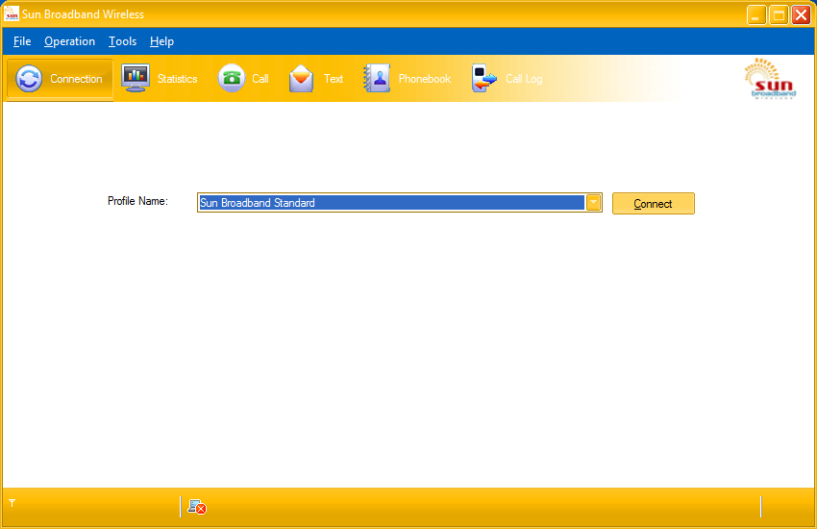Click the signal antenna status icon
817x529 pixels.
coord(12,503)
